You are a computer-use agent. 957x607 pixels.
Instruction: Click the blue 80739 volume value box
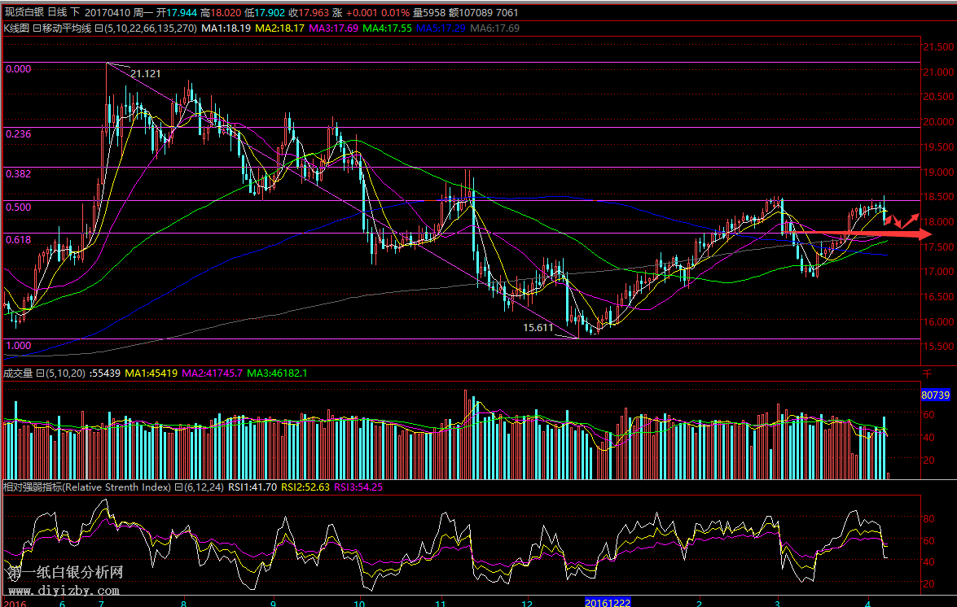(x=935, y=395)
